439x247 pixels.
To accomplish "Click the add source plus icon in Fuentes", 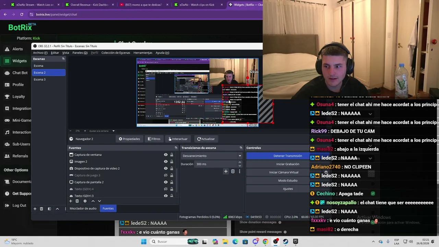I will pos(70,201).
